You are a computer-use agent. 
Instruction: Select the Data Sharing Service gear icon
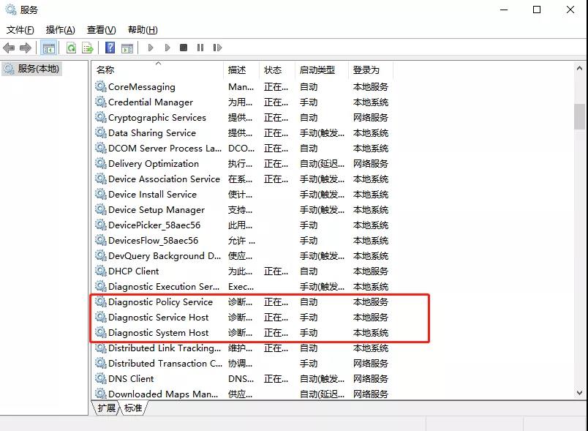click(x=100, y=132)
